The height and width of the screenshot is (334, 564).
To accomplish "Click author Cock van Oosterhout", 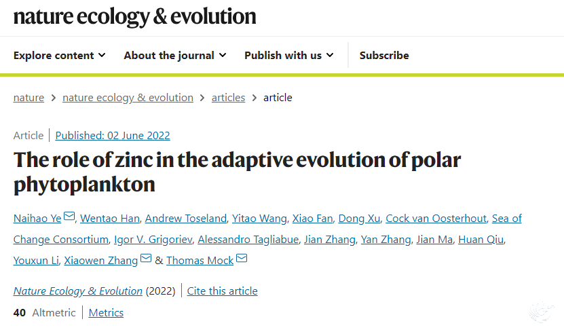I will tap(436, 219).
